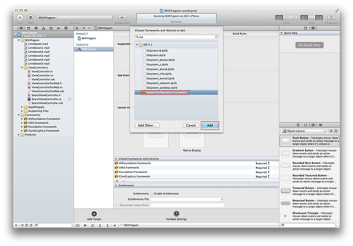Select WithYagom under TARGETS
Image resolution: width=353 pixels, height=246 pixels.
coord(94,49)
